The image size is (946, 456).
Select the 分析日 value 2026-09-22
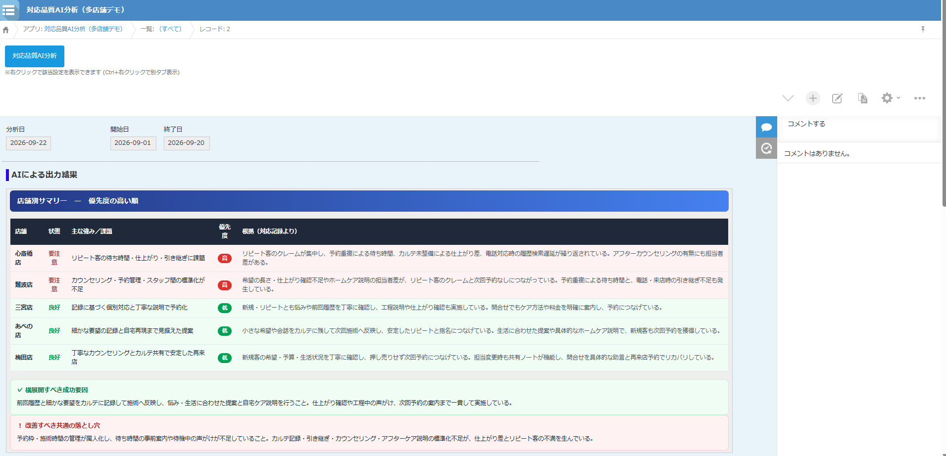click(28, 143)
